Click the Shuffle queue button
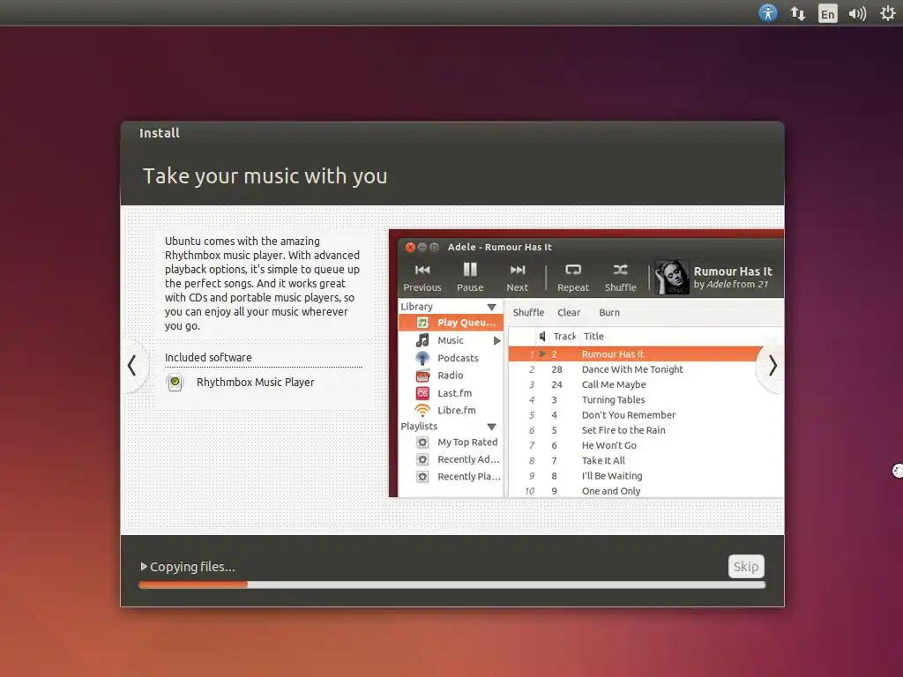Viewport: 903px width, 677px height. pos(528,313)
